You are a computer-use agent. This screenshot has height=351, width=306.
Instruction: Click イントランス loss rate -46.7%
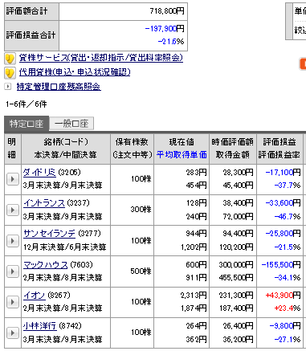[288, 216]
